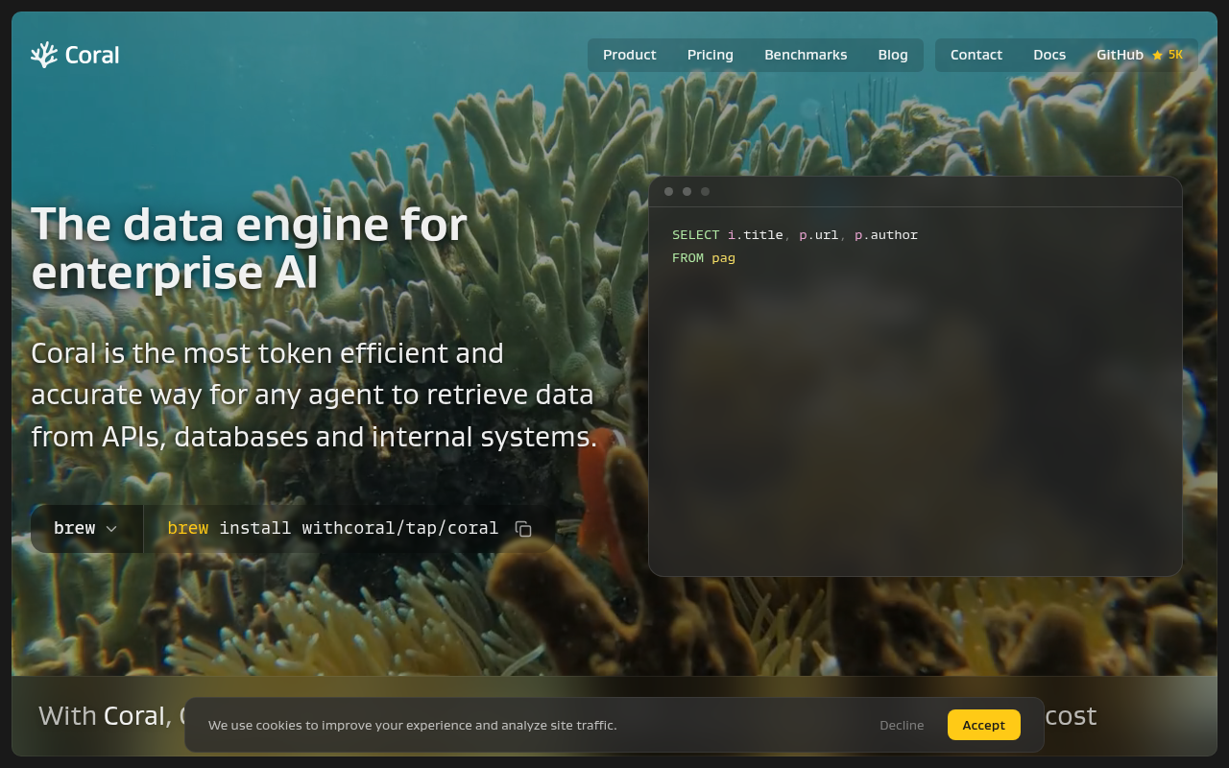
Task: Expand the brew package manager dropdown
Action: pos(86,529)
